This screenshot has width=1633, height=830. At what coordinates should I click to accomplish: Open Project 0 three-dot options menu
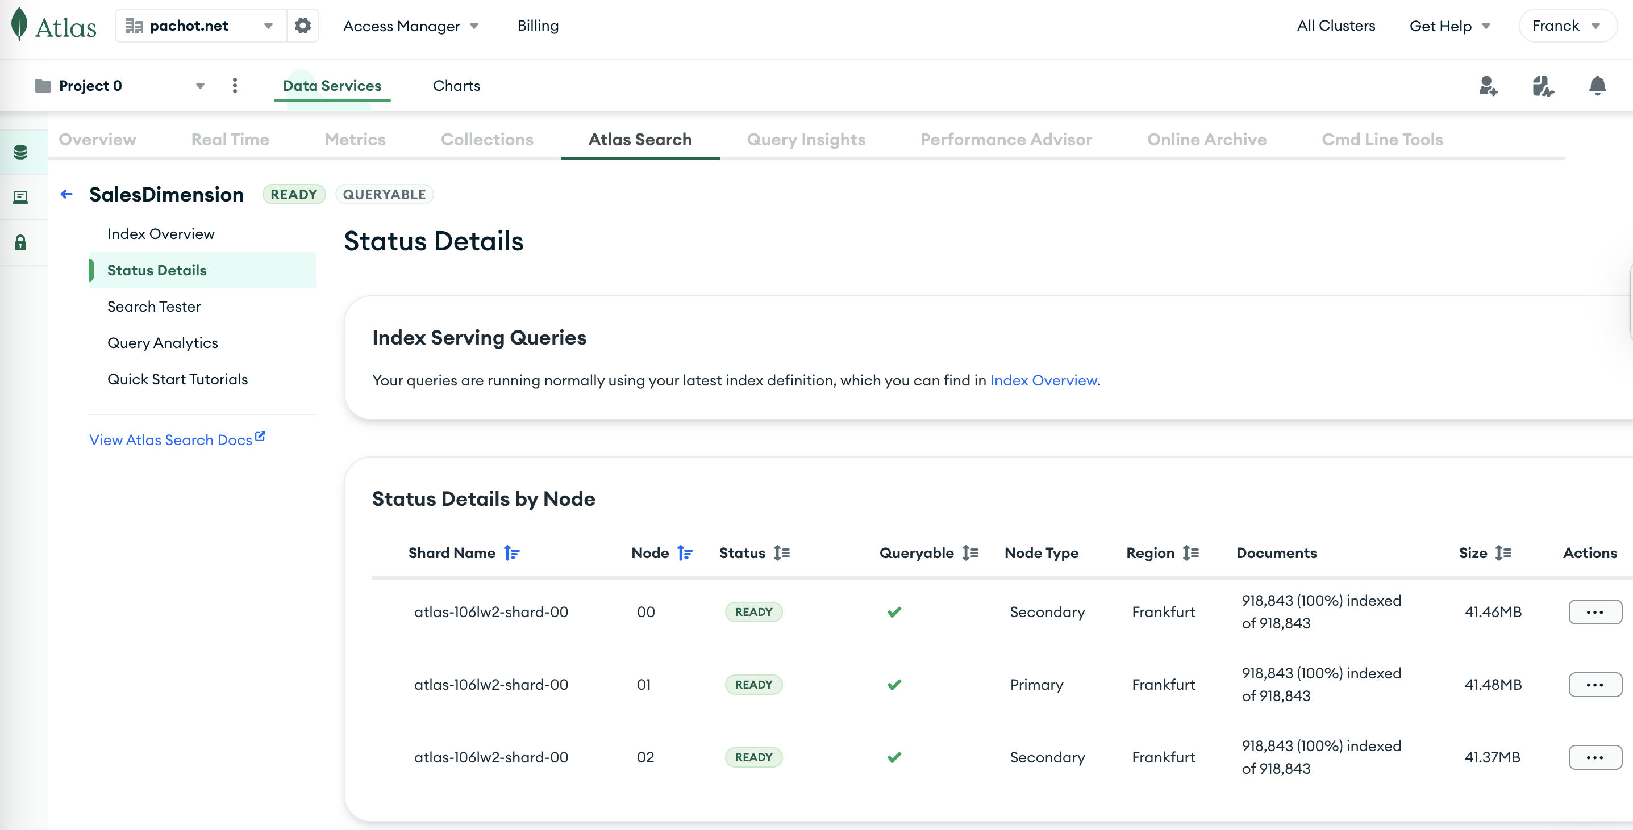click(235, 86)
